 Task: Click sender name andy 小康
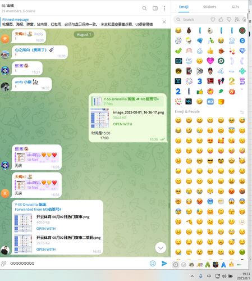23,82
